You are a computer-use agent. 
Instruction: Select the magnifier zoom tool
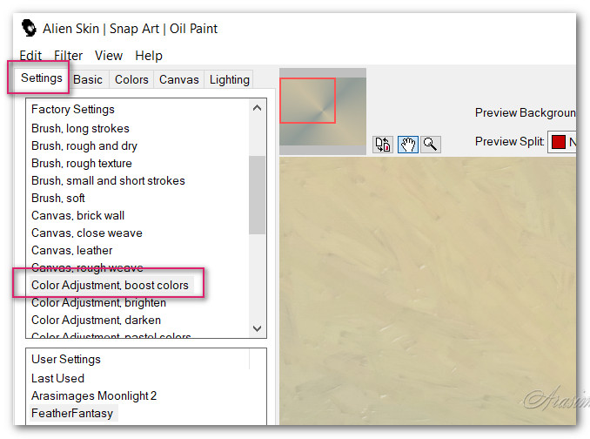coord(430,145)
